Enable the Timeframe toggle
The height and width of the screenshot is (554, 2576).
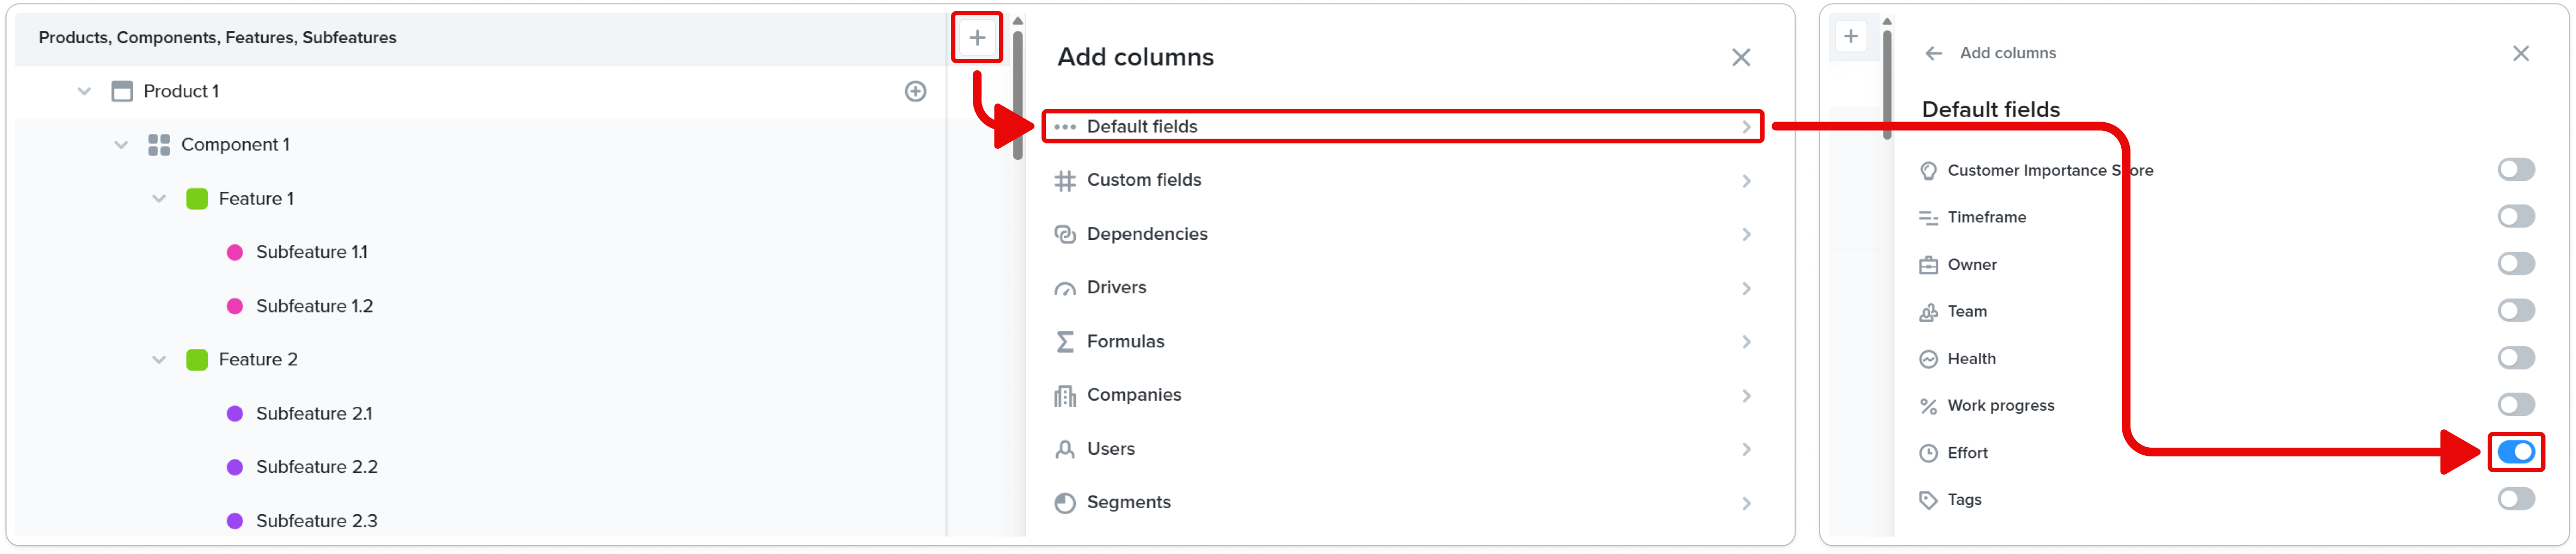click(2515, 217)
